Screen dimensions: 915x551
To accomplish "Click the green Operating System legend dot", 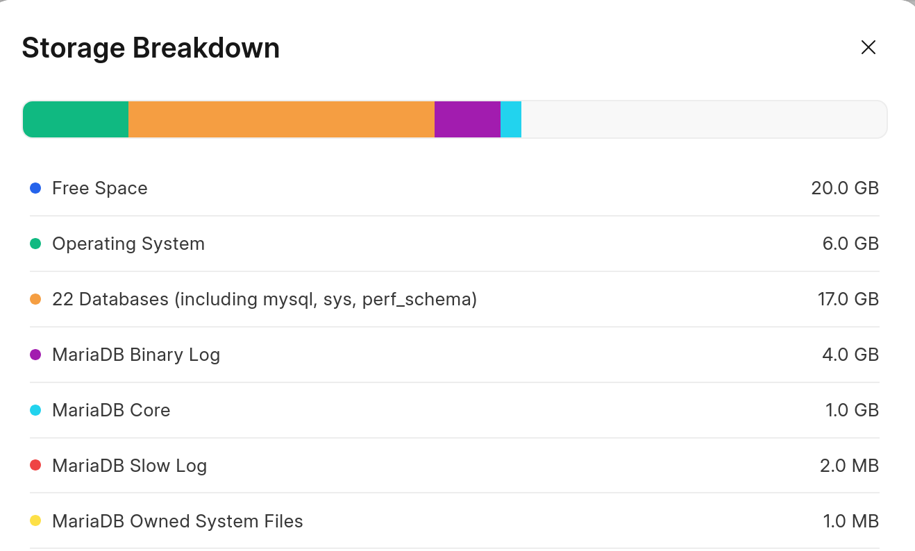I will tap(35, 244).
